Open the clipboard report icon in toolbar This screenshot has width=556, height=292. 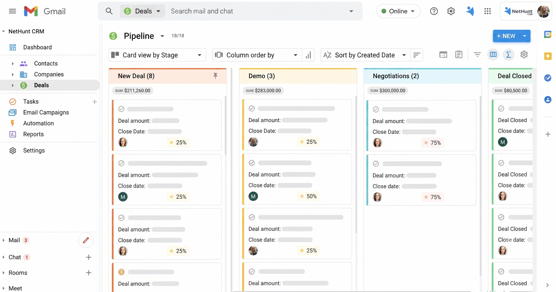click(458, 55)
